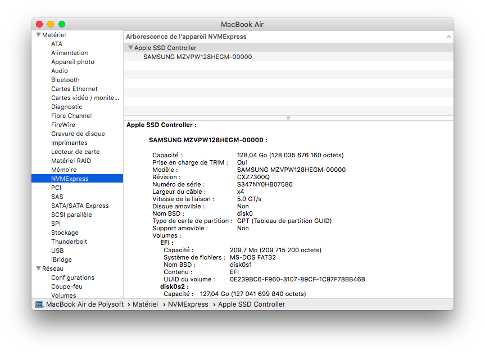Click the pane splitter handle dot
The width and height of the screenshot is (485, 355).
click(288, 118)
